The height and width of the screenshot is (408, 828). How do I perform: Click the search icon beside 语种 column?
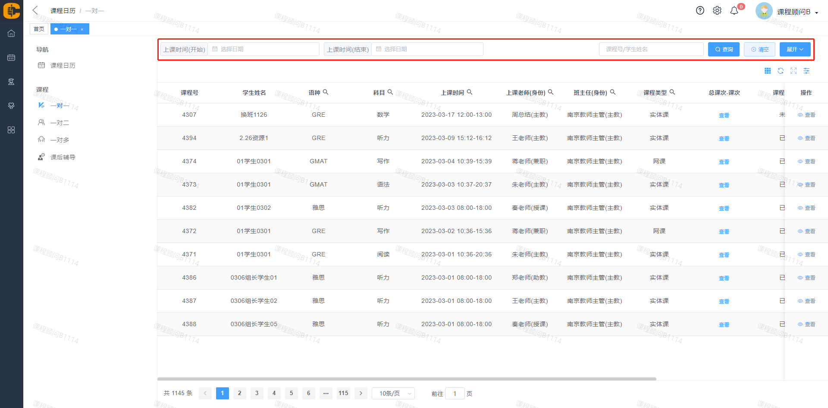(326, 92)
